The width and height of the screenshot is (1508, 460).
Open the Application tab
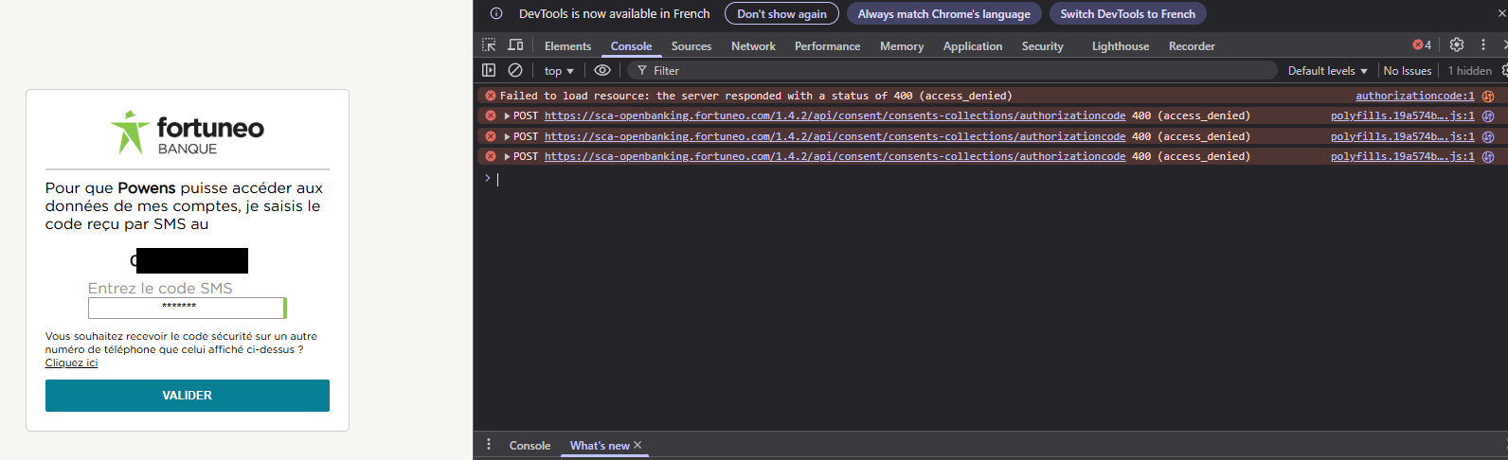(x=972, y=46)
